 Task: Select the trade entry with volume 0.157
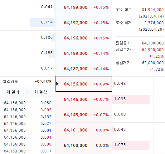27,117
